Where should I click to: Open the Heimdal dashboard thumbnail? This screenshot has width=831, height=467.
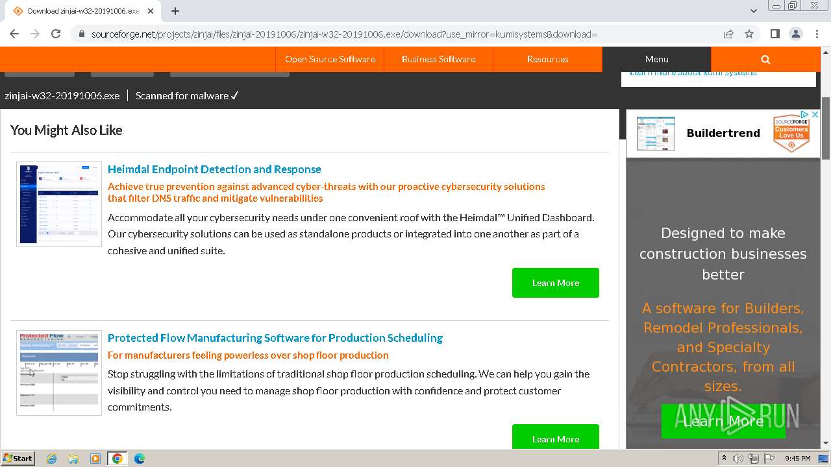59,204
